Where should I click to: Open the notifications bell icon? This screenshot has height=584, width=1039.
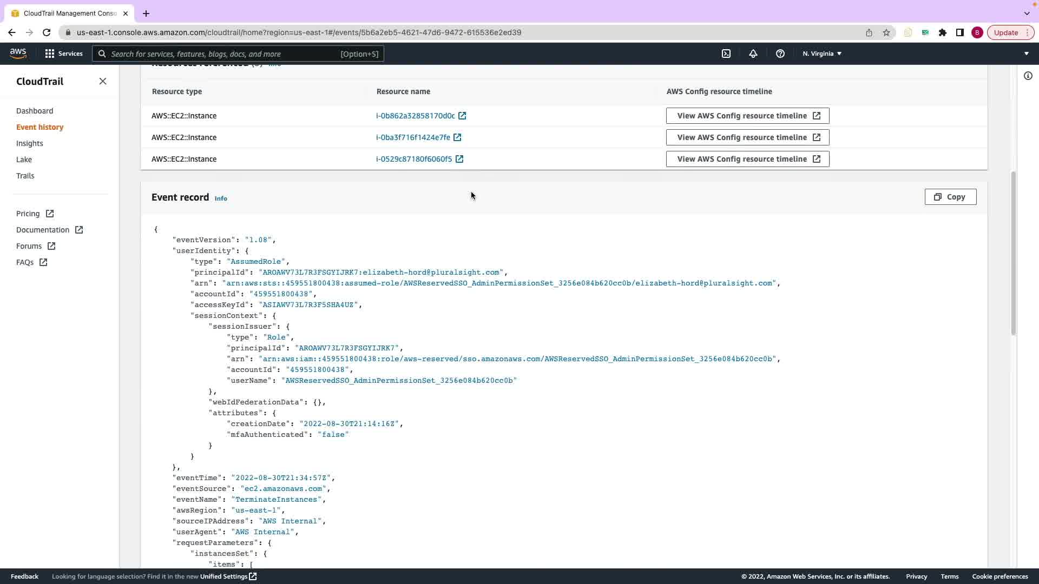[753, 54]
